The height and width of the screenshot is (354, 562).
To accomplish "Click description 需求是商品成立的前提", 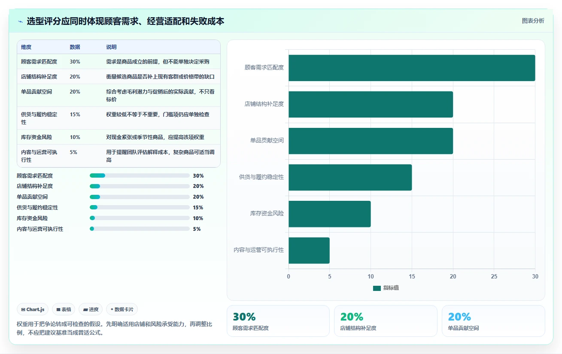I will tap(158, 62).
